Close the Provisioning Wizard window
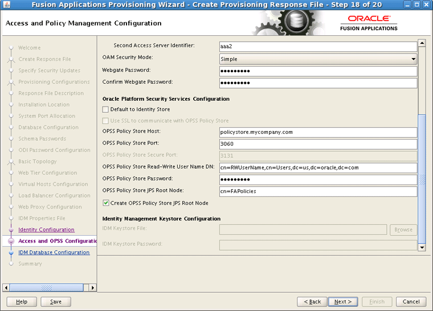This screenshot has height=311, width=433. [x=426, y=5]
